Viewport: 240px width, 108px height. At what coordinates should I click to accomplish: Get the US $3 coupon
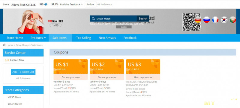coord(143,77)
